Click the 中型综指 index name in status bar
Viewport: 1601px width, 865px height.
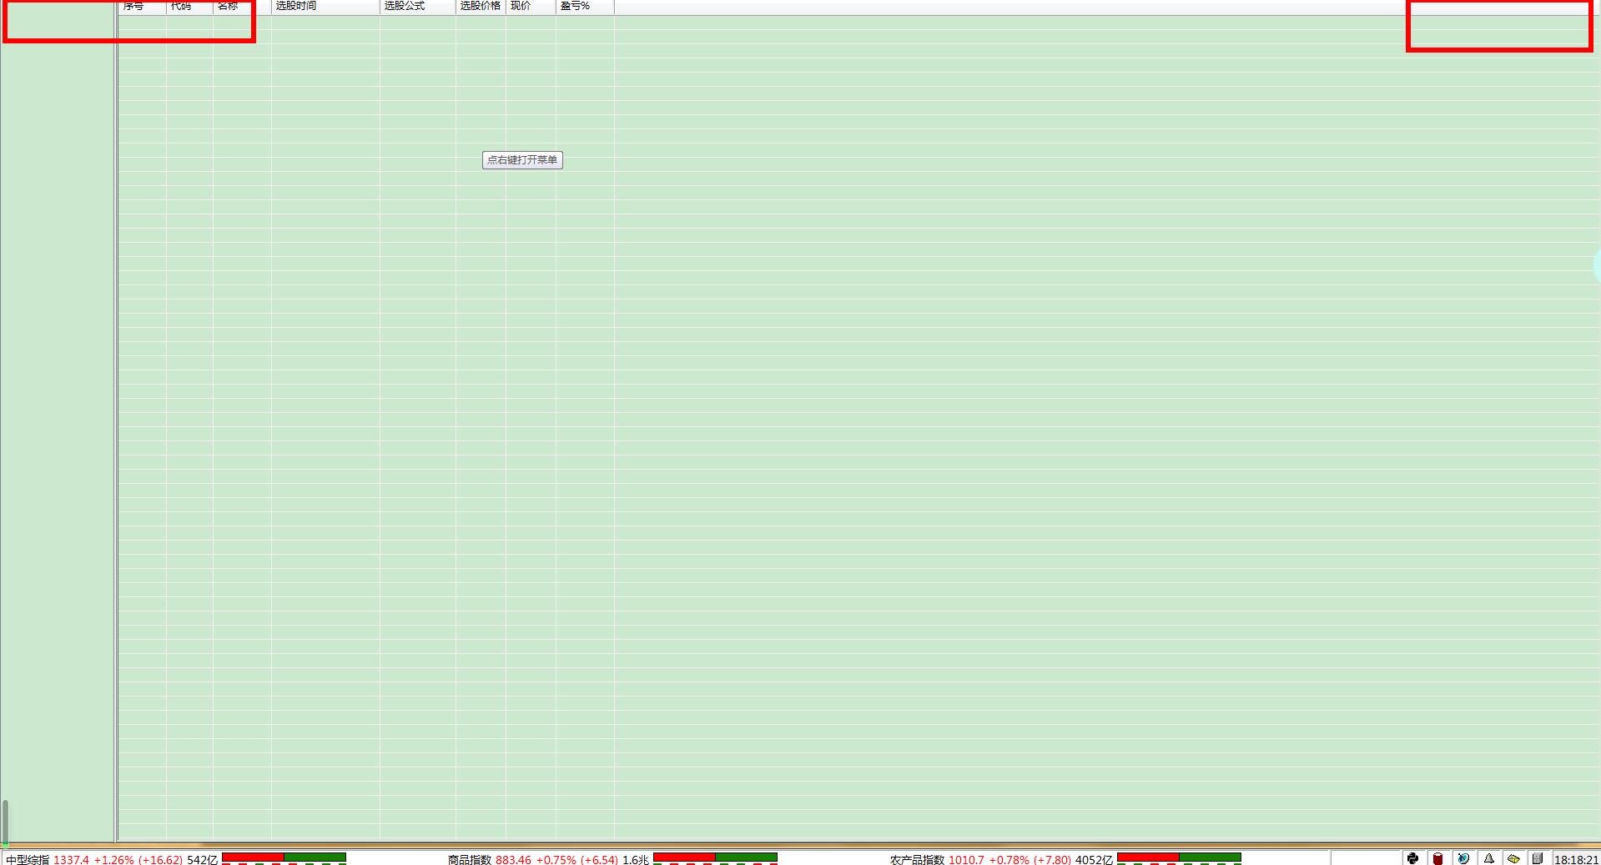pos(28,859)
